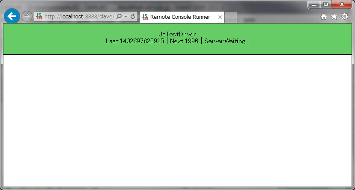This screenshot has height=190, width=355.
Task: Click the greyed Forward arrow button
Action: coord(27,16)
